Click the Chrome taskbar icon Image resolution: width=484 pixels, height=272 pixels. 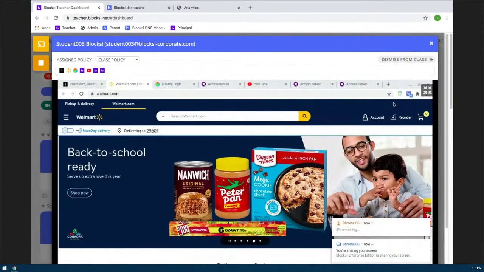[x=14, y=268]
